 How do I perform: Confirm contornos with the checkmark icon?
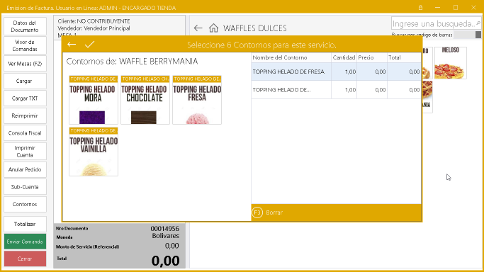point(89,45)
